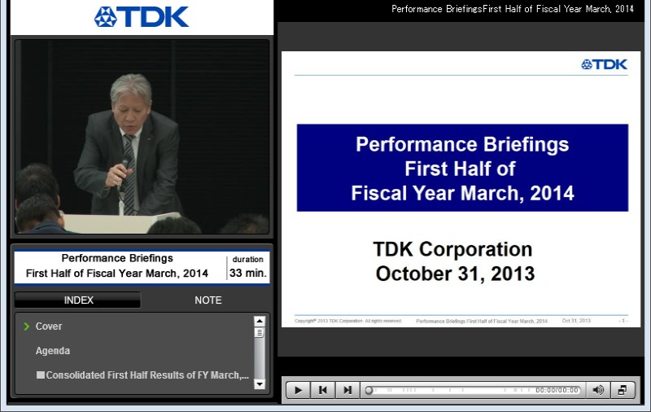Skip to the next slide
651x412 pixels.
[x=347, y=390]
